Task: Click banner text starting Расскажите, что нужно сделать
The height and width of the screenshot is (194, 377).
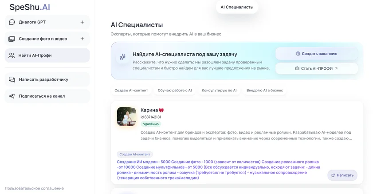Action: click(201, 65)
